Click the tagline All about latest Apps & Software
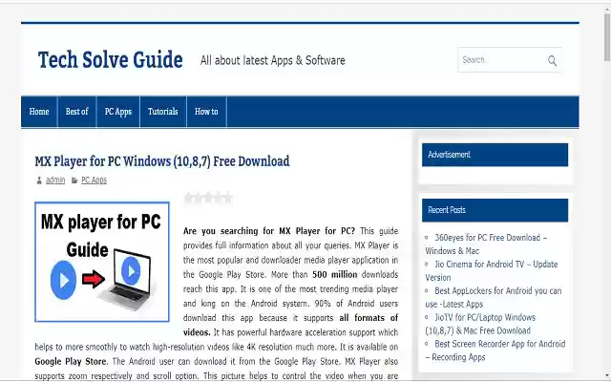The height and width of the screenshot is (382, 611). click(x=273, y=60)
